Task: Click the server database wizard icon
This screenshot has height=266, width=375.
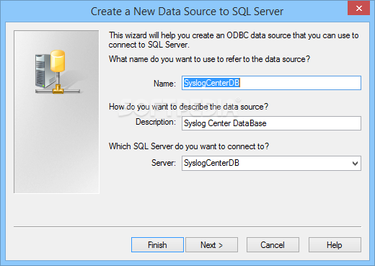Action: (x=57, y=71)
